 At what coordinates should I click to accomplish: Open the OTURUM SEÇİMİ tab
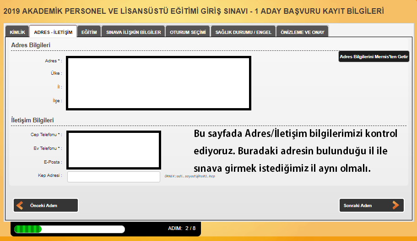[x=188, y=32]
